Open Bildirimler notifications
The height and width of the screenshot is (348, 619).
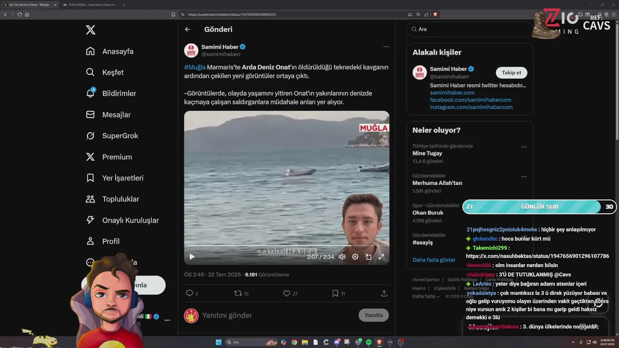tap(111, 93)
